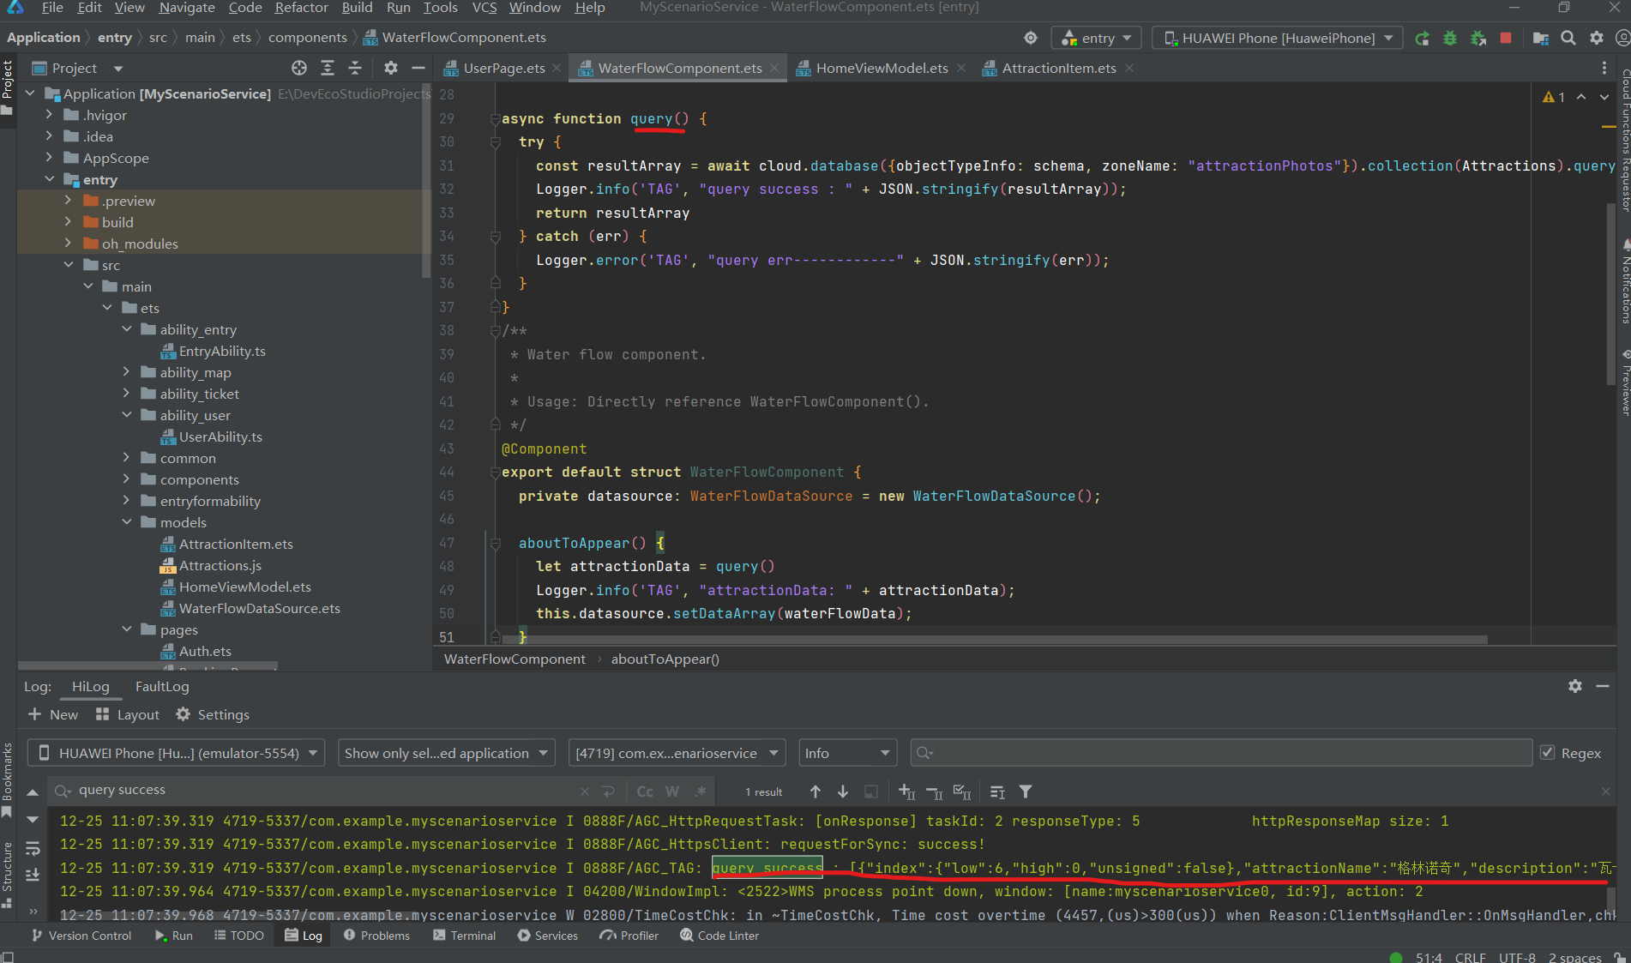Open the Info log level dropdown
The image size is (1631, 963).
point(847,753)
